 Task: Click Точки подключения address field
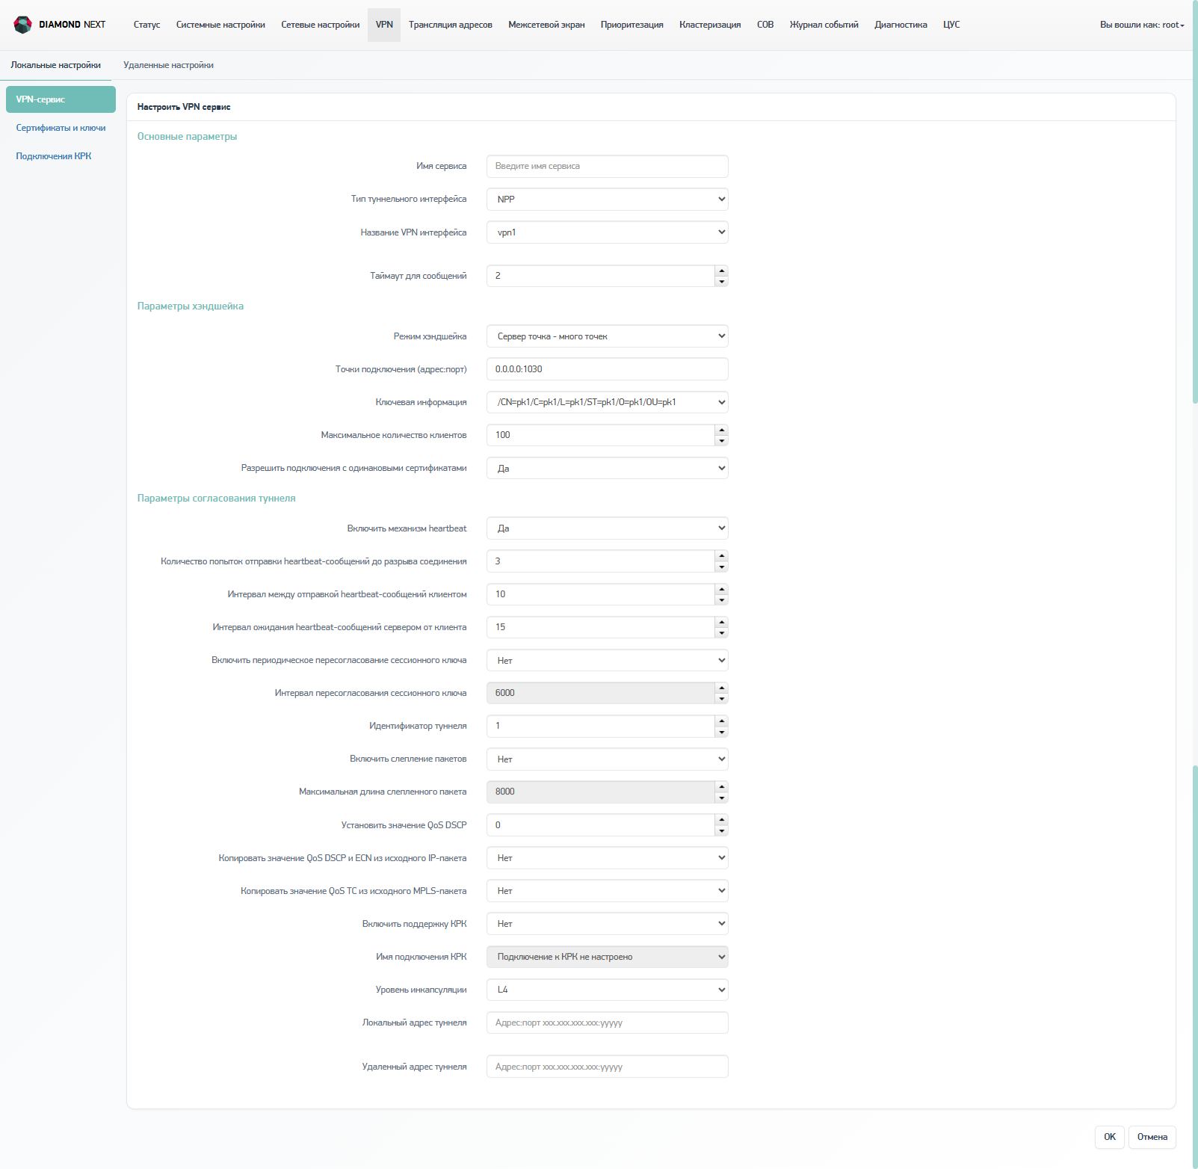coord(607,369)
